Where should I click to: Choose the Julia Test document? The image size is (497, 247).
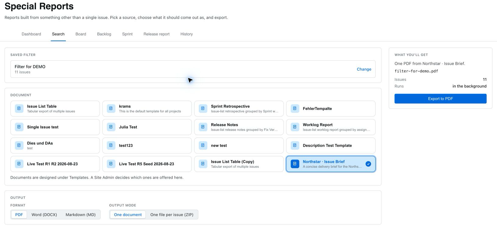(x=147, y=127)
